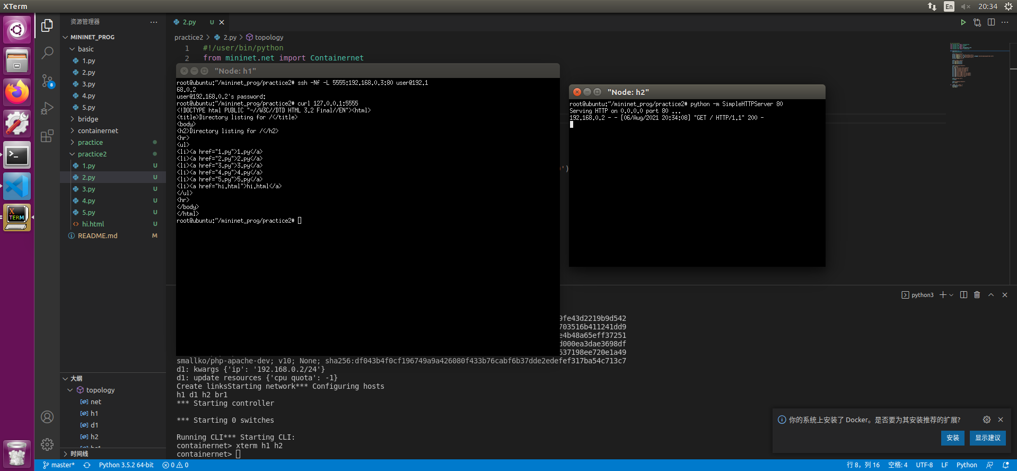Toggle the sound volume indicator in top bar
This screenshot has width=1017, height=471.
pyautogui.click(x=965, y=6)
